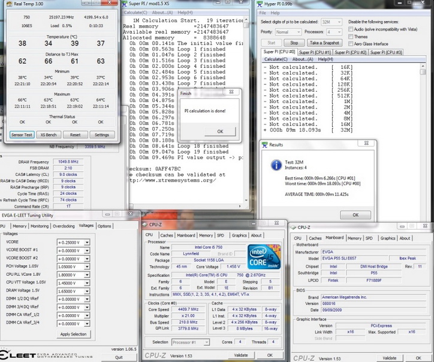Expand the DIMM CA VRef_3/4 dropdown
Image resolution: width=434 pixels, height=362 pixels.
click(87, 324)
